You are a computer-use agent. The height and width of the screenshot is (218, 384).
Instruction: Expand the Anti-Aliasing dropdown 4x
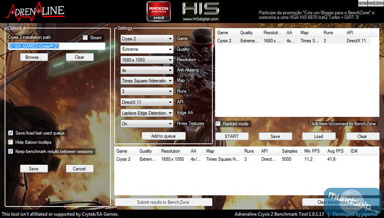point(147,70)
